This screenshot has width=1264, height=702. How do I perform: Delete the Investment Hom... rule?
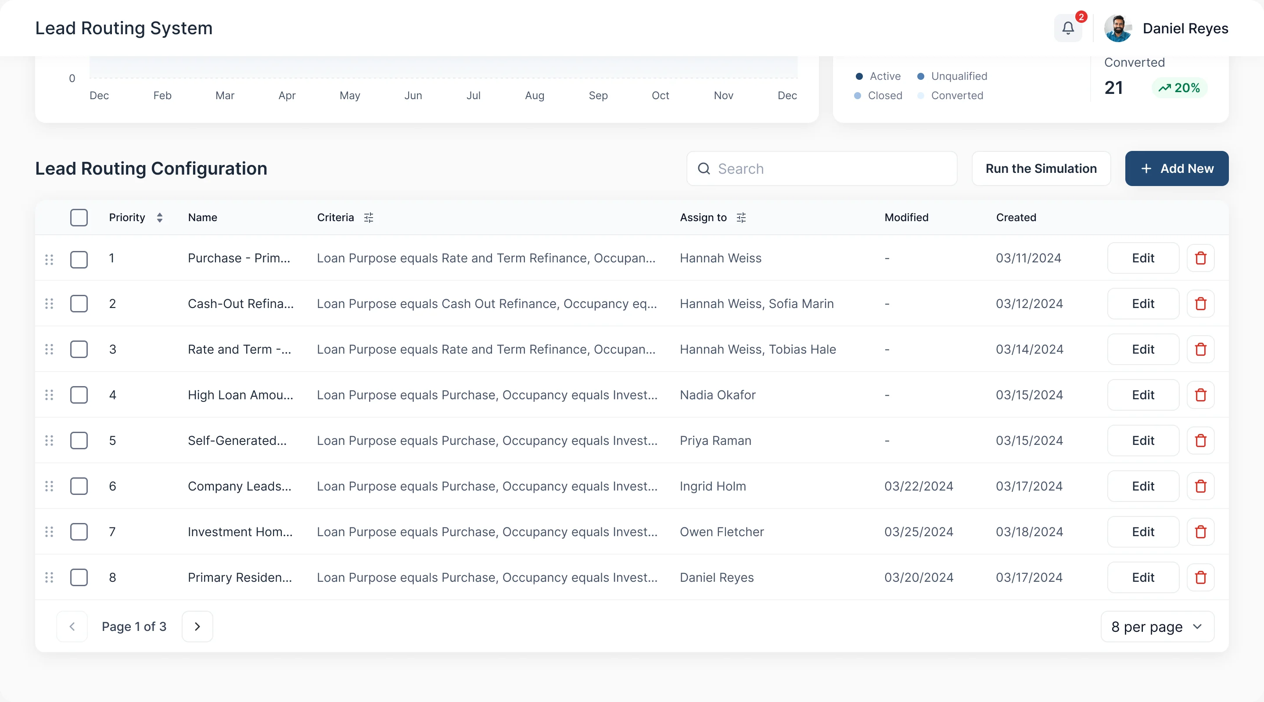tap(1200, 532)
